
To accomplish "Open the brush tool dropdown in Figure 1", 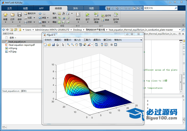I will point(92,45).
